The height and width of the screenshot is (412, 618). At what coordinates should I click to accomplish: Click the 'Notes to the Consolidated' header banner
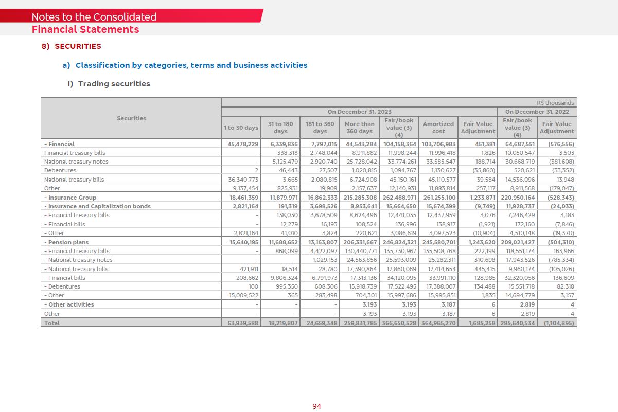94,17
